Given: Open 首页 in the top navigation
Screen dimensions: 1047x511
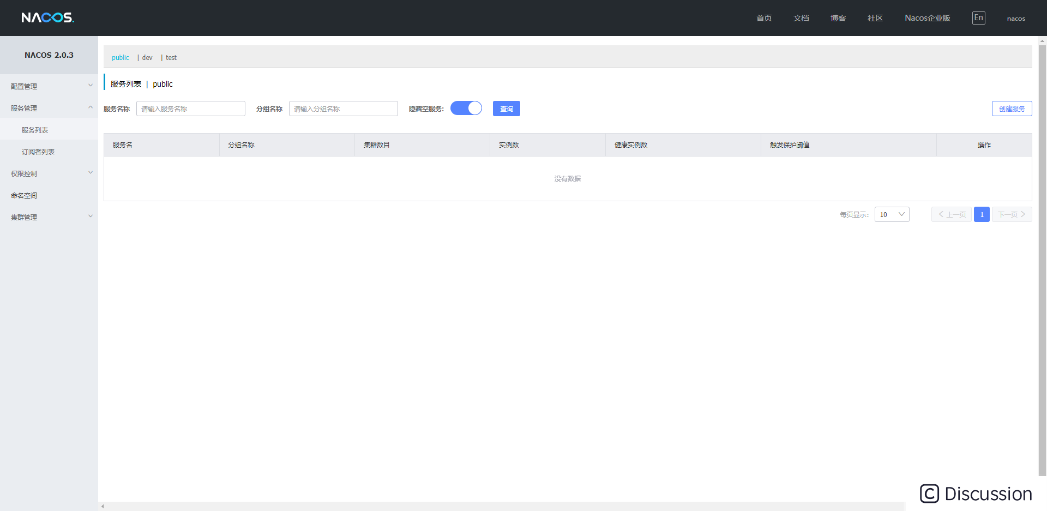Looking at the screenshot, I should coord(764,18).
